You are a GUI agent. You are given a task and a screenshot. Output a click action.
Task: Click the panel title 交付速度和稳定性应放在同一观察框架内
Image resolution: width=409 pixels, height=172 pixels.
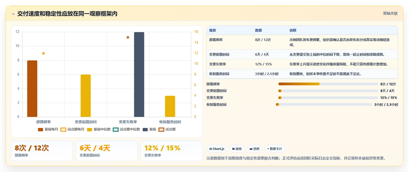67,14
